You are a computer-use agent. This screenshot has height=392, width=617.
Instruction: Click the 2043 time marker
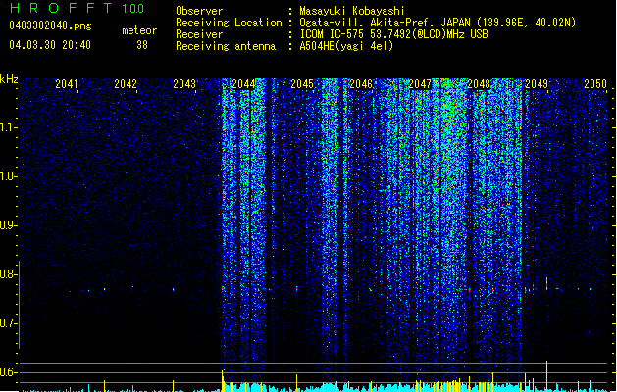point(184,84)
